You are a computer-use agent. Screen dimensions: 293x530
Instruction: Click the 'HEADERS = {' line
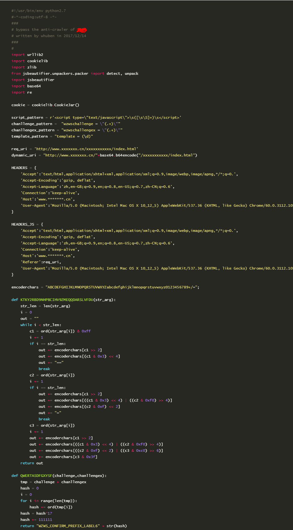click(24, 168)
